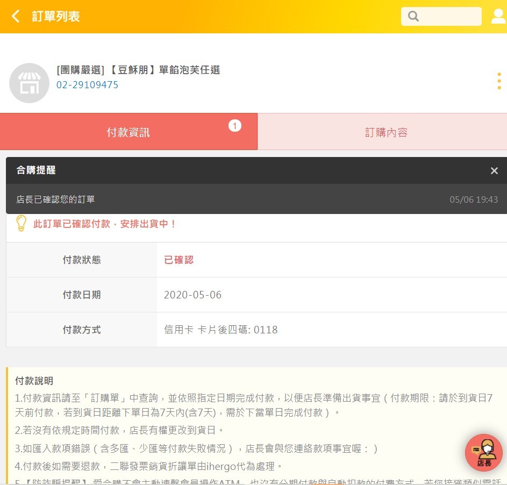The image size is (507, 485).
Task: Click instruction item 3 about 匯入款項錯誤
Action: [196, 448]
